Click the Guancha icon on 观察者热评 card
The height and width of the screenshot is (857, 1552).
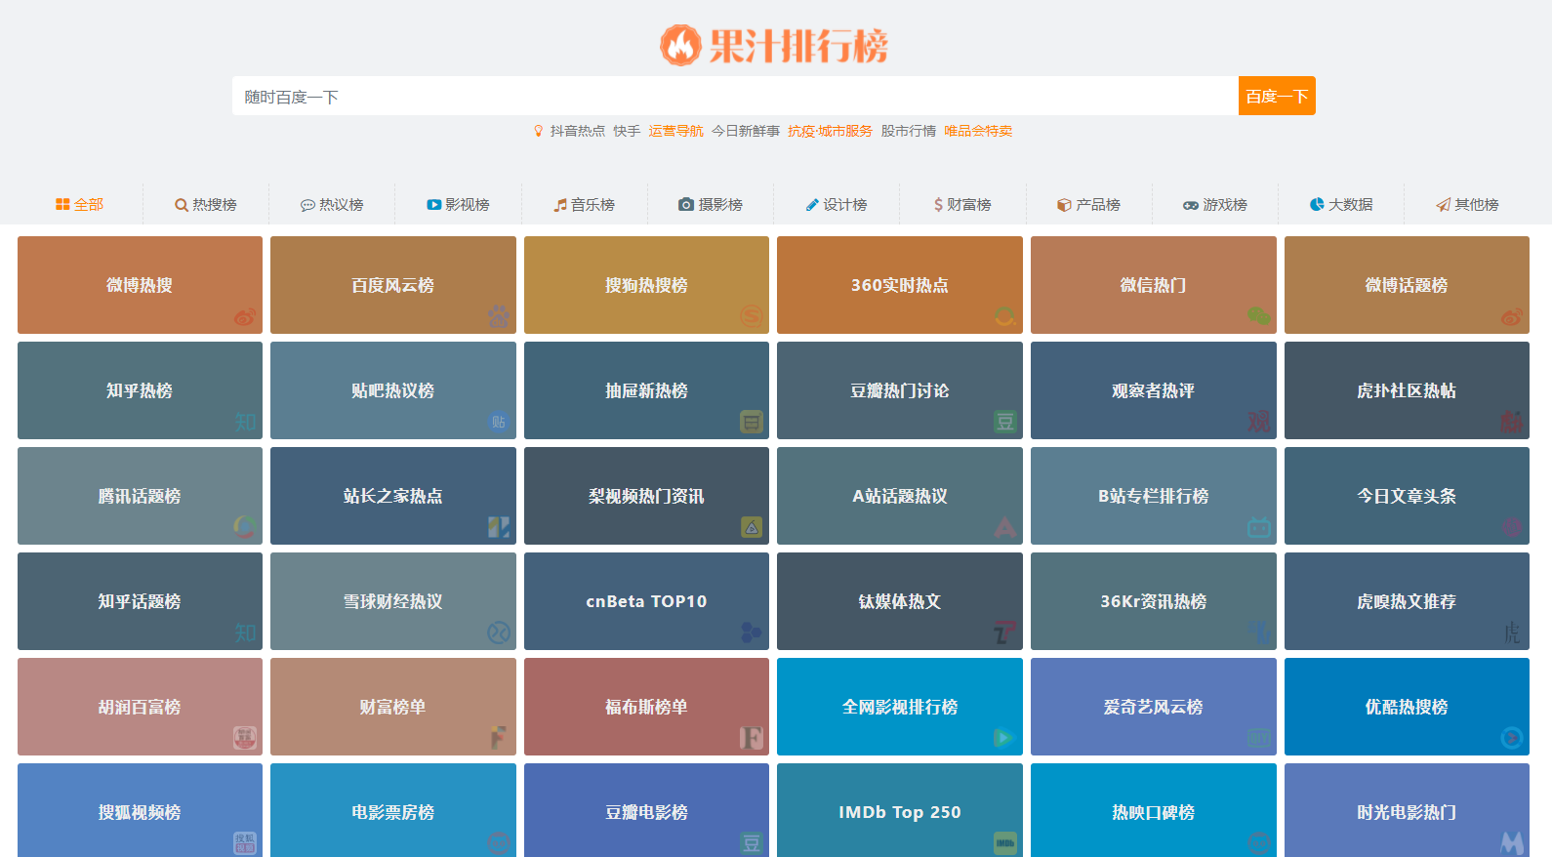tap(1259, 422)
